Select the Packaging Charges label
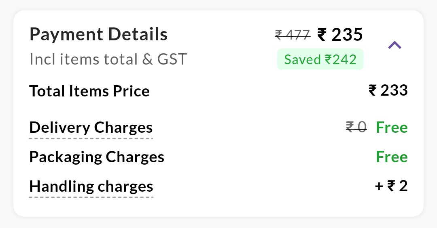This screenshot has height=228, width=437. tap(97, 157)
